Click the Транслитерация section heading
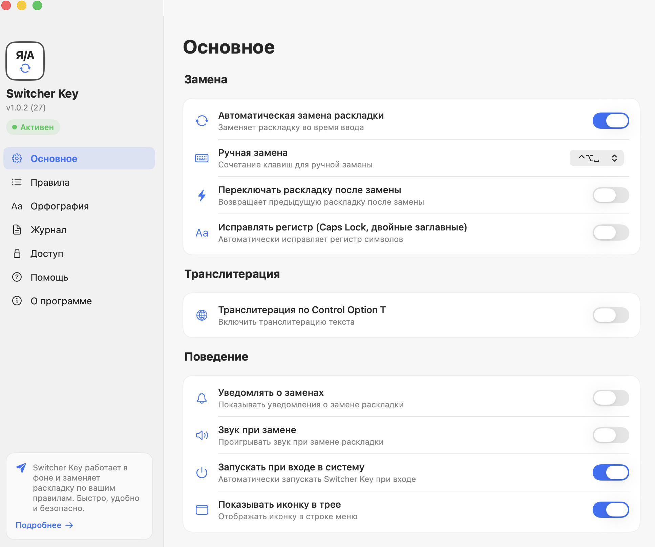 (x=232, y=274)
